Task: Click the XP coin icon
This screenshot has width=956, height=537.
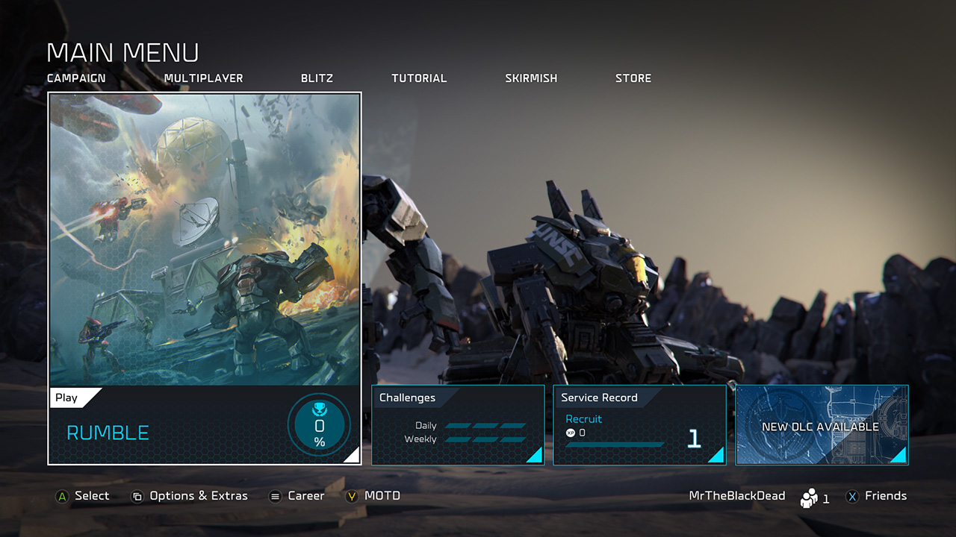Action: pos(571,433)
